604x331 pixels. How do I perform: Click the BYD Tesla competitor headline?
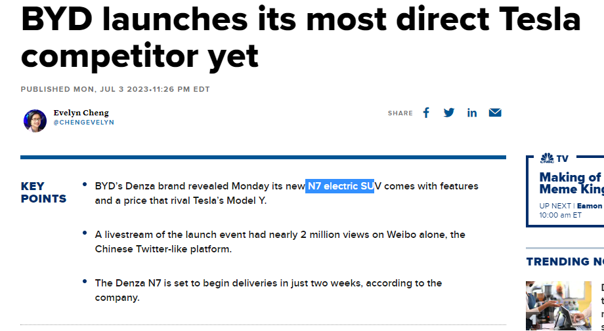(x=301, y=37)
